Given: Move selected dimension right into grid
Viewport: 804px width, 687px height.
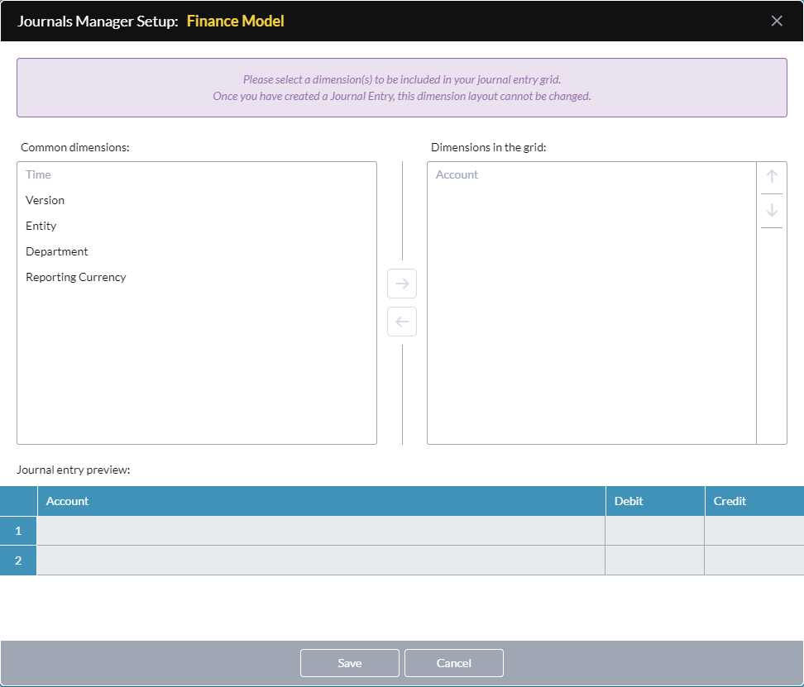Looking at the screenshot, I should click(x=402, y=284).
